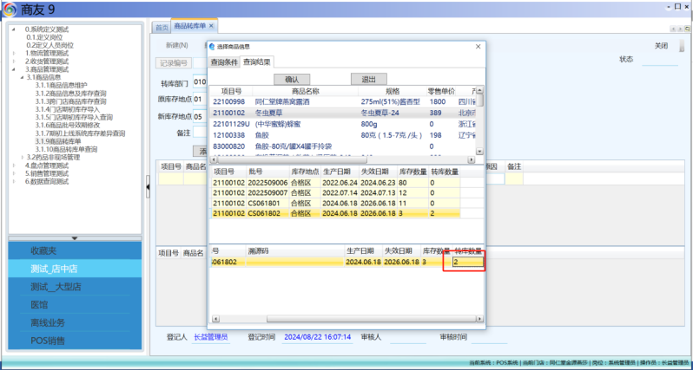Screen dimensions: 693x370
Task: Select product row 同仁堂牌燕窝露酒
Action: coord(342,102)
